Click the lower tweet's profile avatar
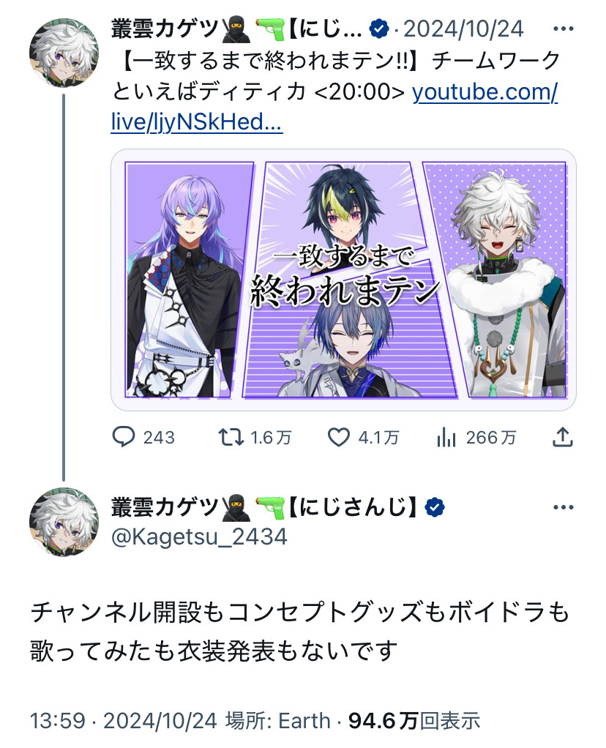This screenshot has width=606, height=748. pos(64,521)
